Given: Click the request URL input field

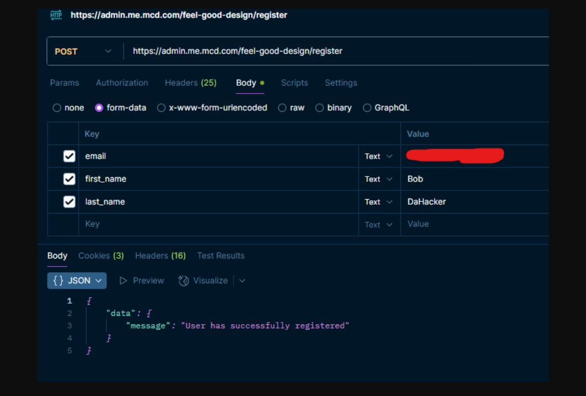Looking at the screenshot, I should tap(332, 51).
